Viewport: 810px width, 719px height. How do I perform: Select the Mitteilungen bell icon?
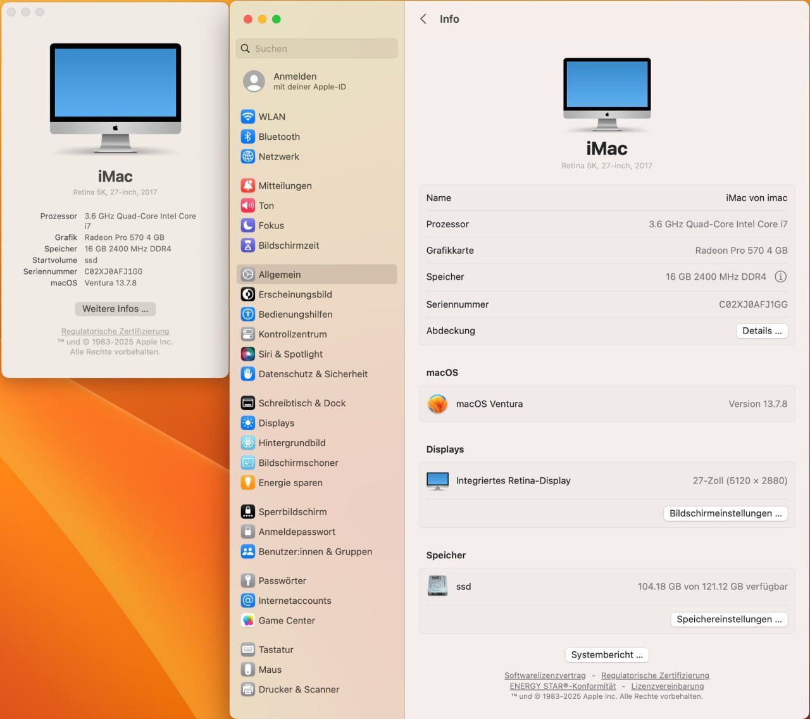(x=247, y=185)
